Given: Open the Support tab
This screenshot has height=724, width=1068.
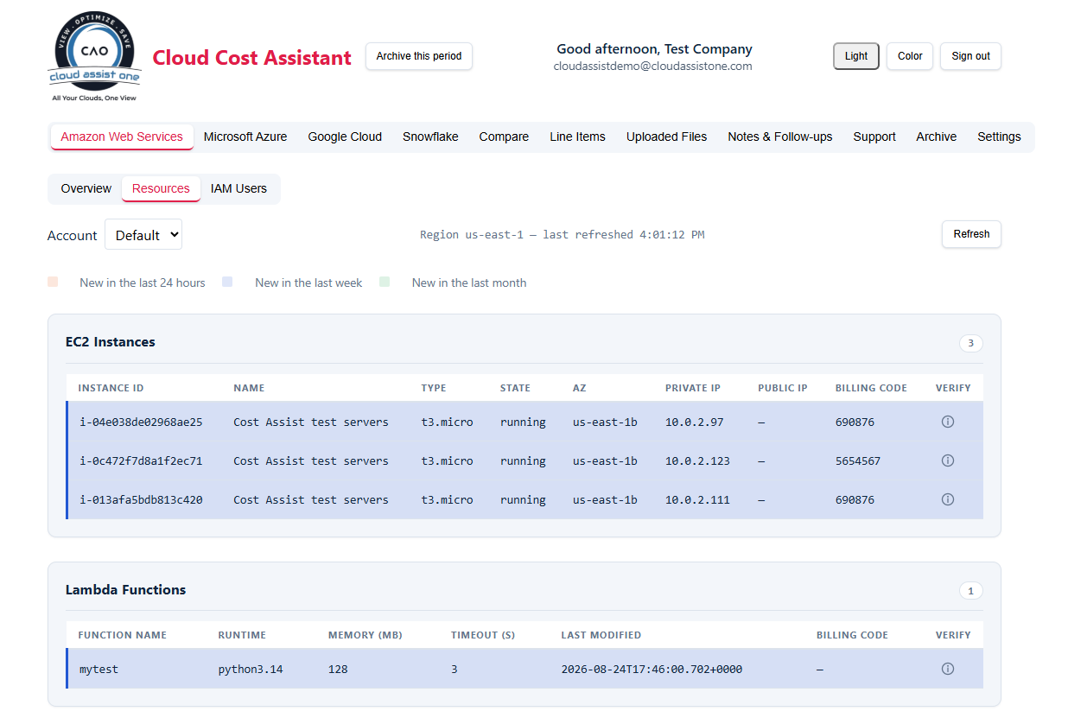Looking at the screenshot, I should point(874,137).
